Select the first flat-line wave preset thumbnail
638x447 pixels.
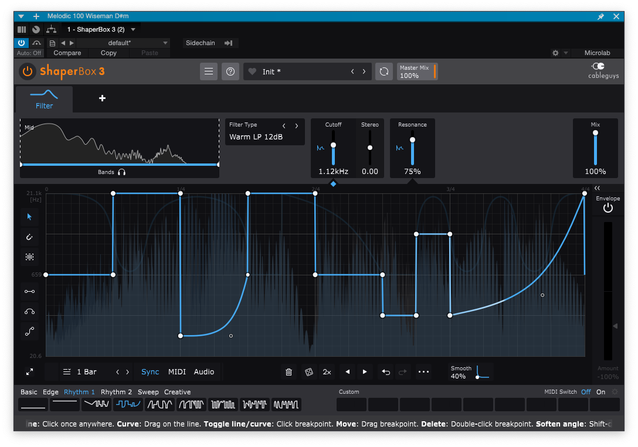tap(33, 405)
